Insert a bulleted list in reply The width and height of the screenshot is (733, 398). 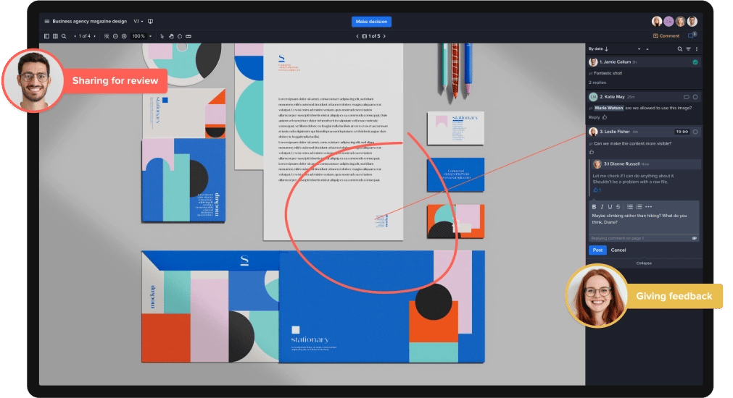click(x=629, y=207)
